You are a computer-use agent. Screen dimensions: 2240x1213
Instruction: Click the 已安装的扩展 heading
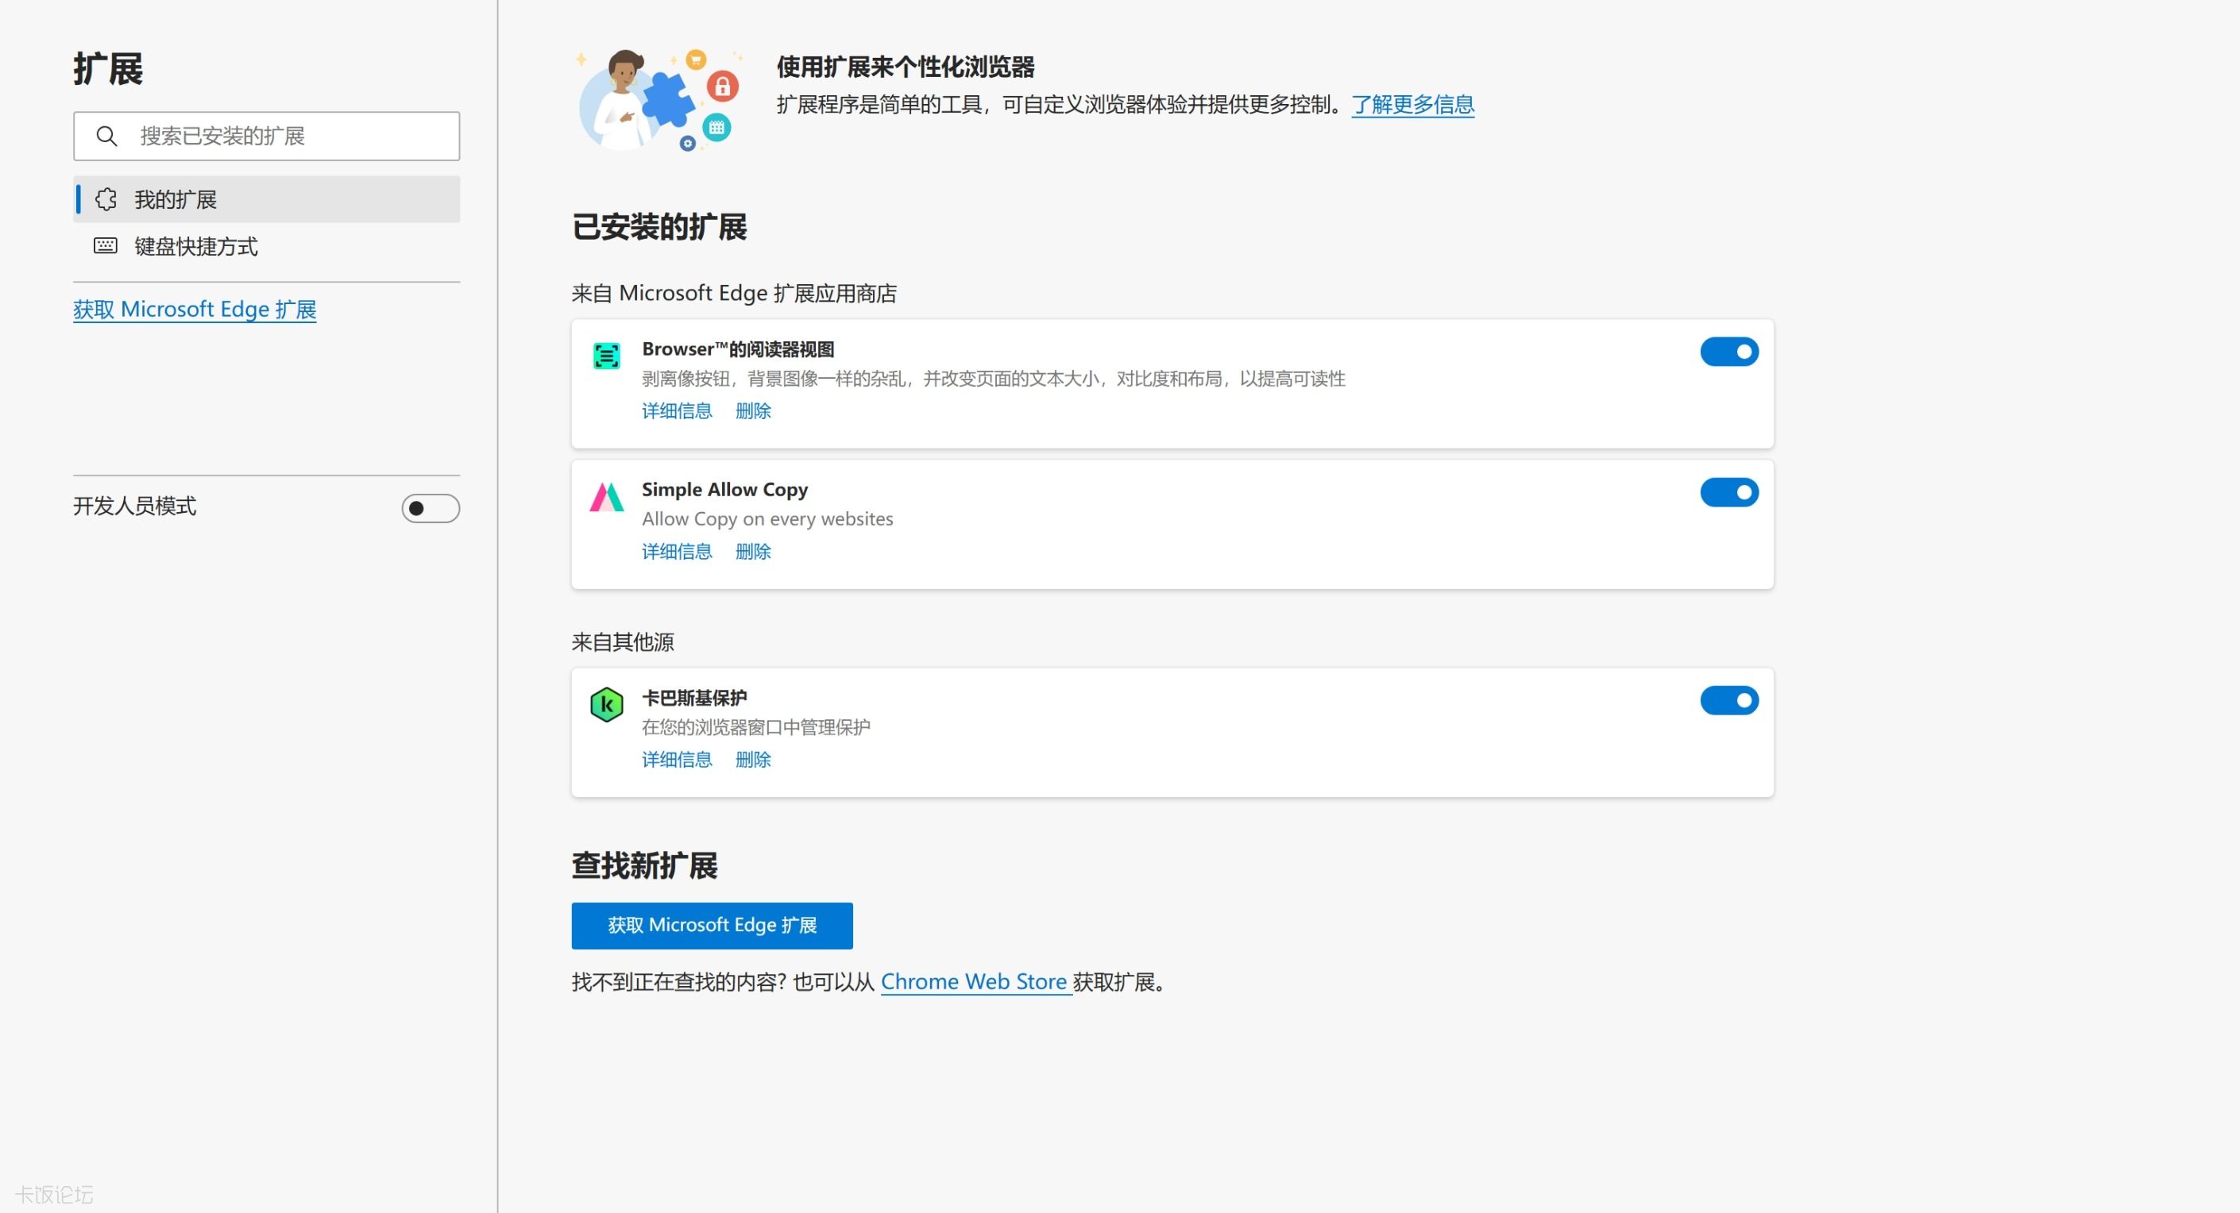click(659, 228)
